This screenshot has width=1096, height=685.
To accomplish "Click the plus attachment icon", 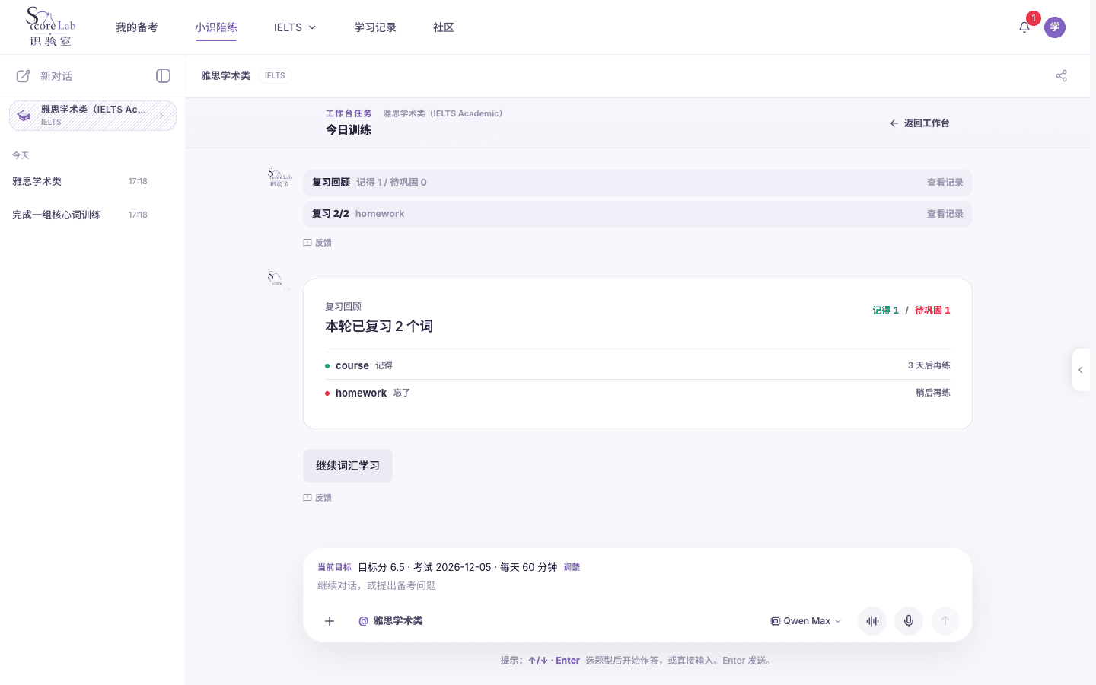I will pyautogui.click(x=330, y=621).
